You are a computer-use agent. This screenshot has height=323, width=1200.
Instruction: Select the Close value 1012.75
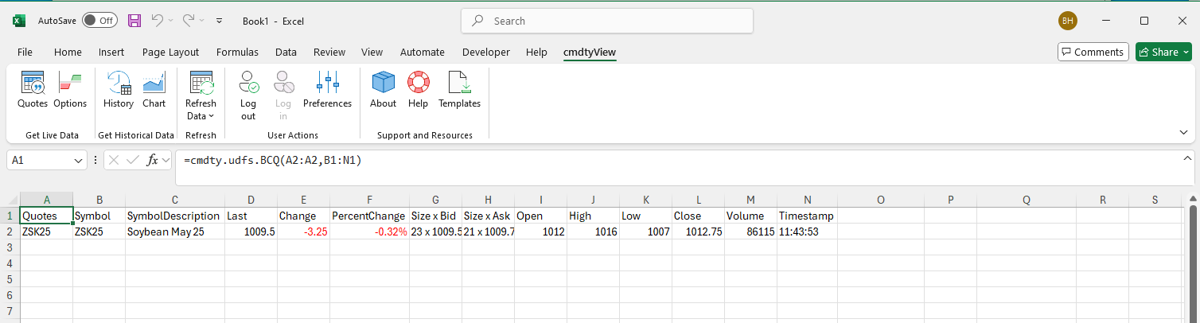click(698, 232)
